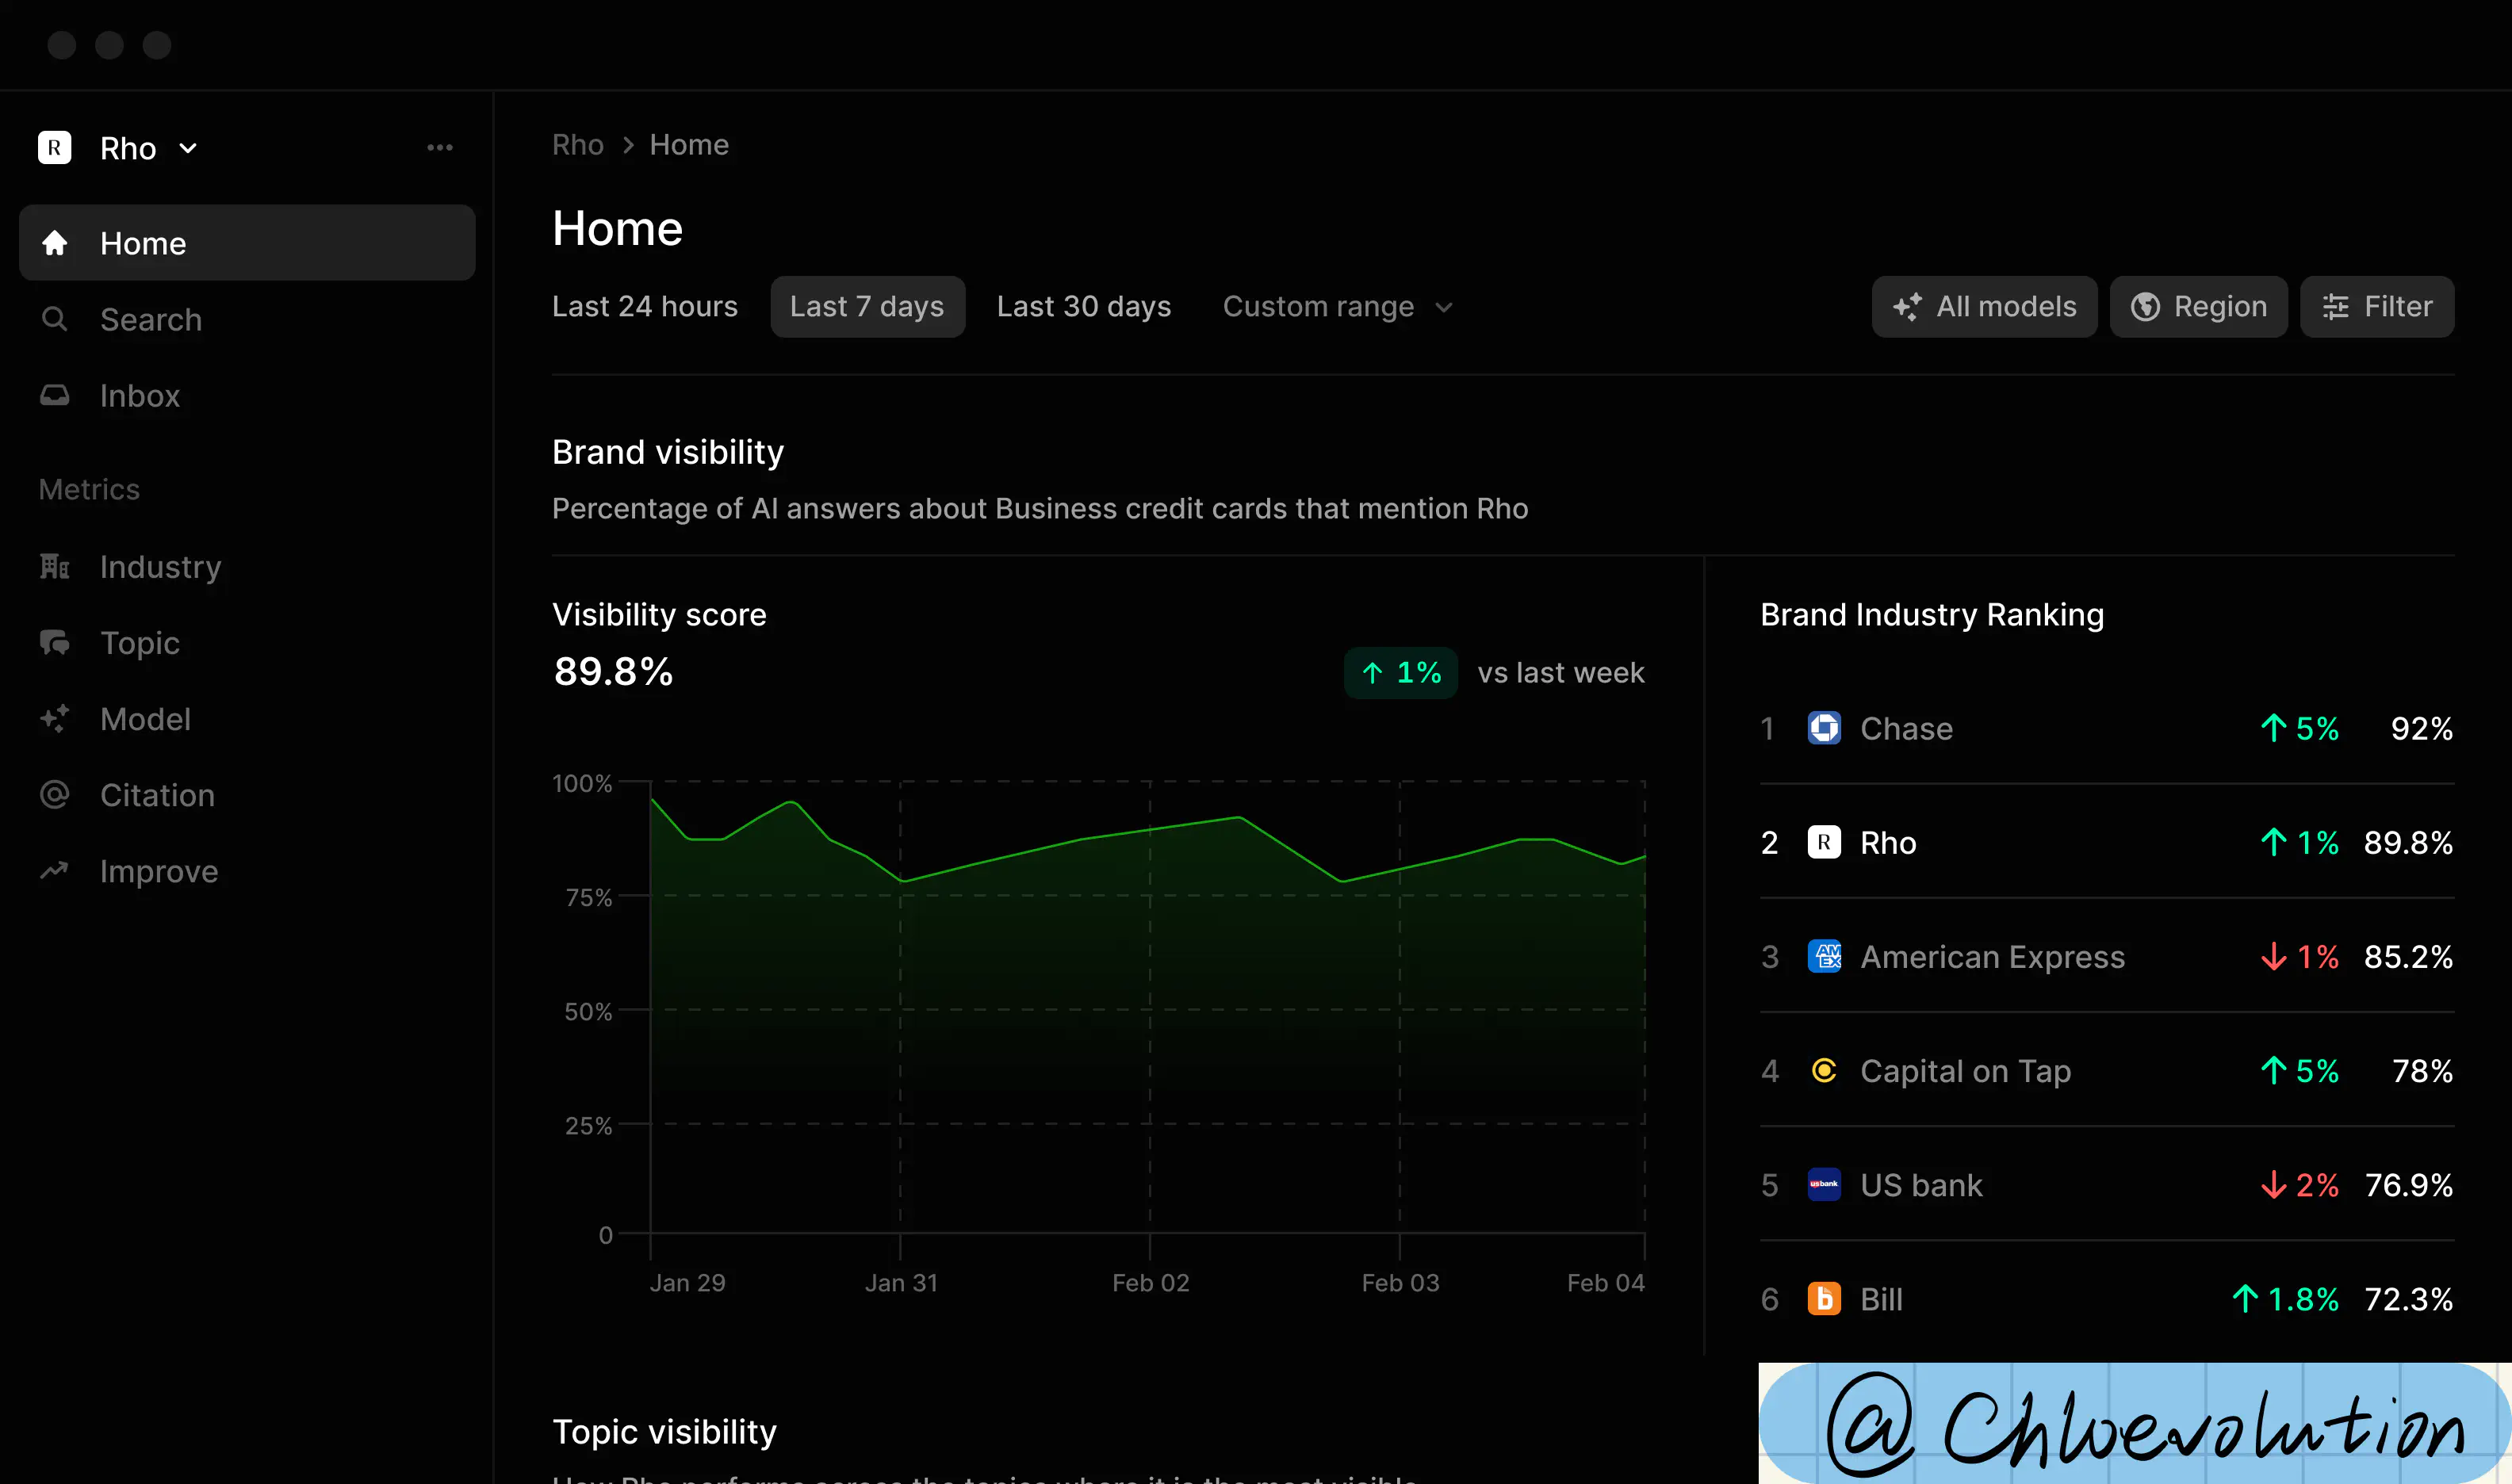Open the three-dot more options menu

point(440,148)
